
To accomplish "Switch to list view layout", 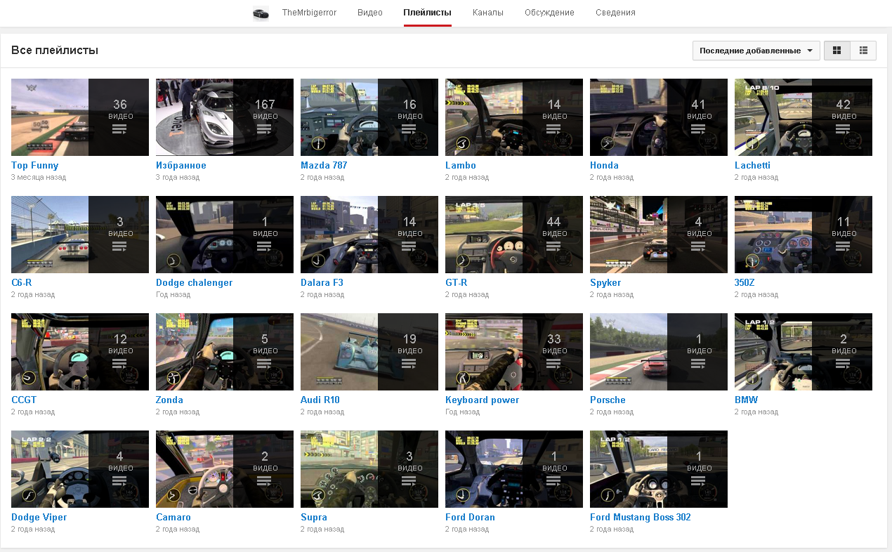I will [x=863, y=51].
